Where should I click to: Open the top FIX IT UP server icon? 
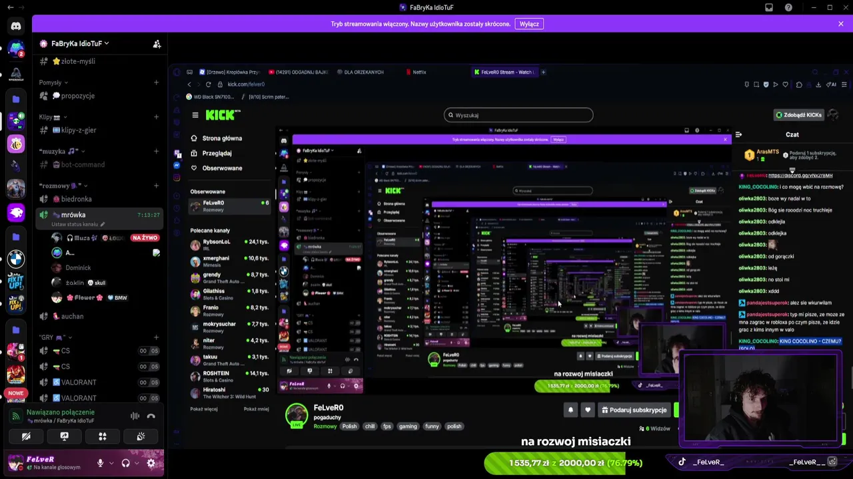(x=16, y=282)
